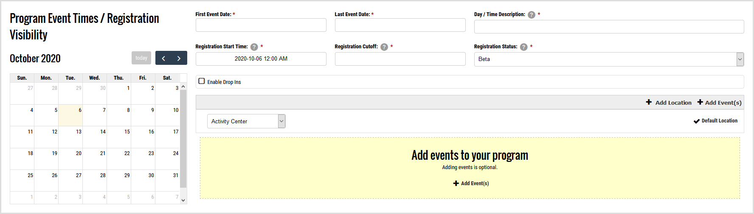Click the plus icon for Add Location
Viewport: 754px width, 214px height.
click(649, 102)
